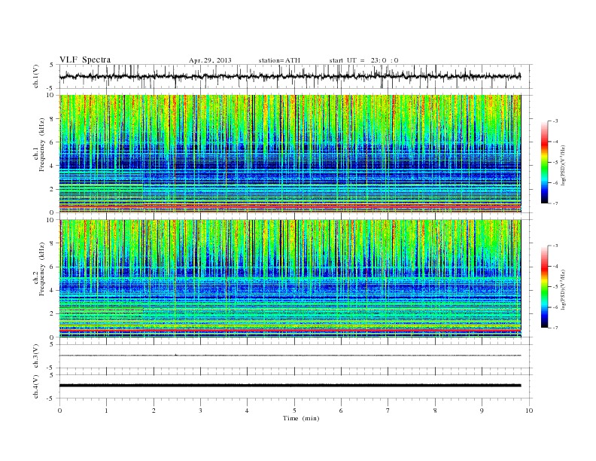
Task: Click the 'VLF Spectra' title text
Action: (85, 60)
